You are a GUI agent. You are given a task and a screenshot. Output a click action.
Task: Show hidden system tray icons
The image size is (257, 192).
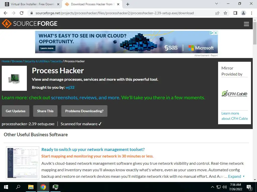click(x=212, y=187)
